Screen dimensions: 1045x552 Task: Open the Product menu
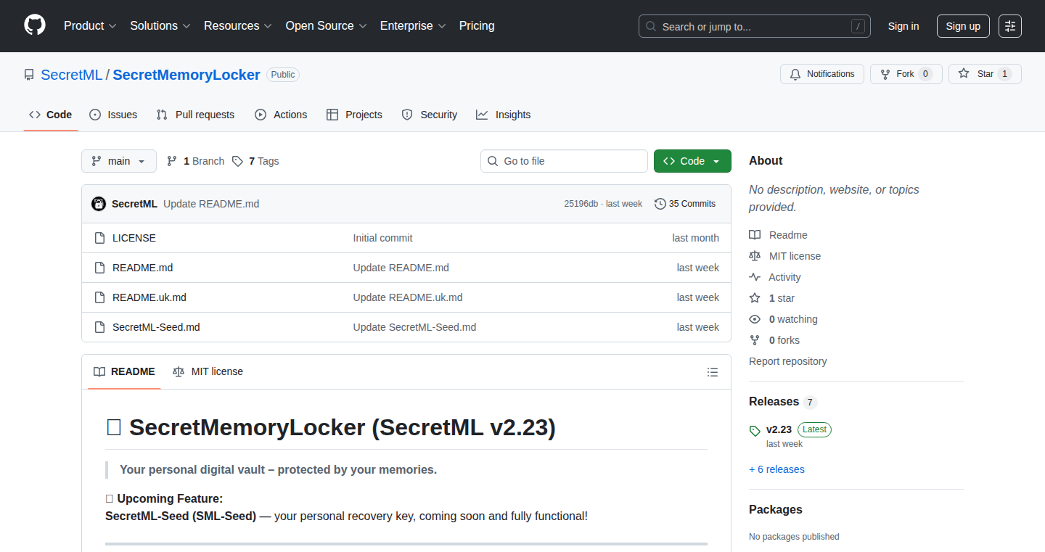[x=90, y=25]
